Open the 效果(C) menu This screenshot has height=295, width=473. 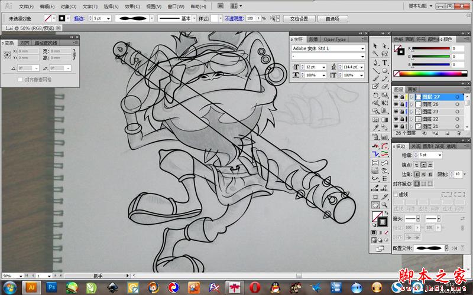pos(132,6)
